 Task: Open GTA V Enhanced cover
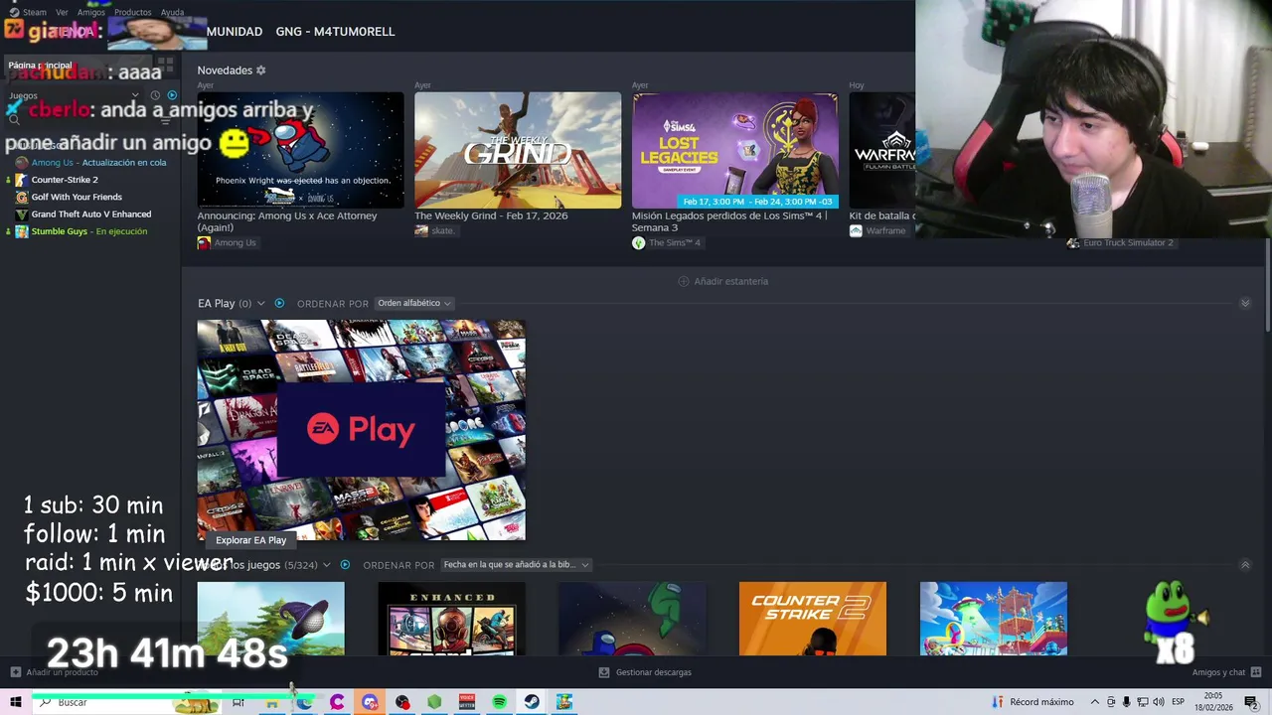tap(451, 619)
